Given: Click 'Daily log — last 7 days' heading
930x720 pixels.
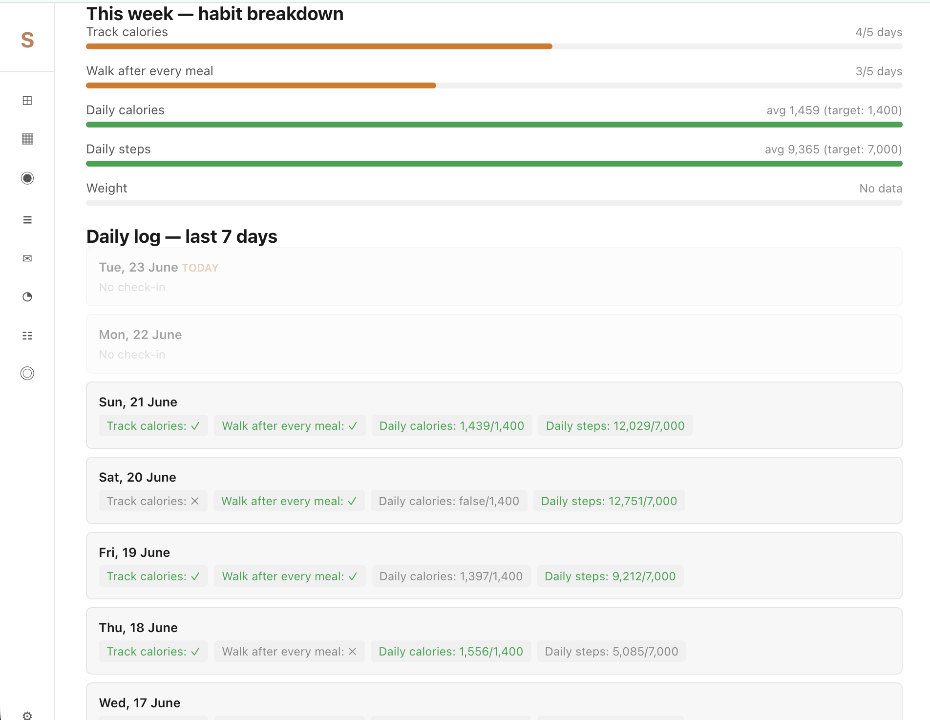Looking at the screenshot, I should [182, 236].
